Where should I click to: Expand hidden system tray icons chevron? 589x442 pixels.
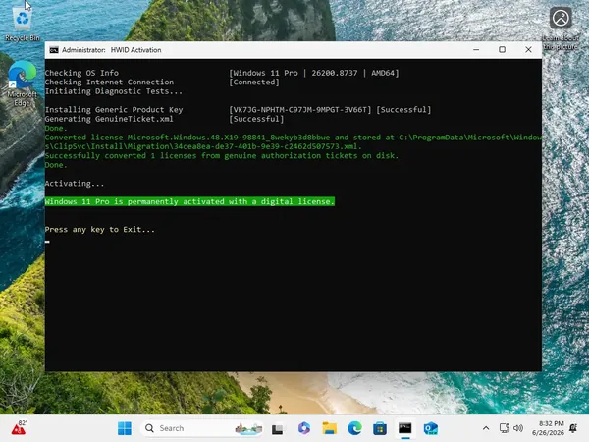(486, 428)
